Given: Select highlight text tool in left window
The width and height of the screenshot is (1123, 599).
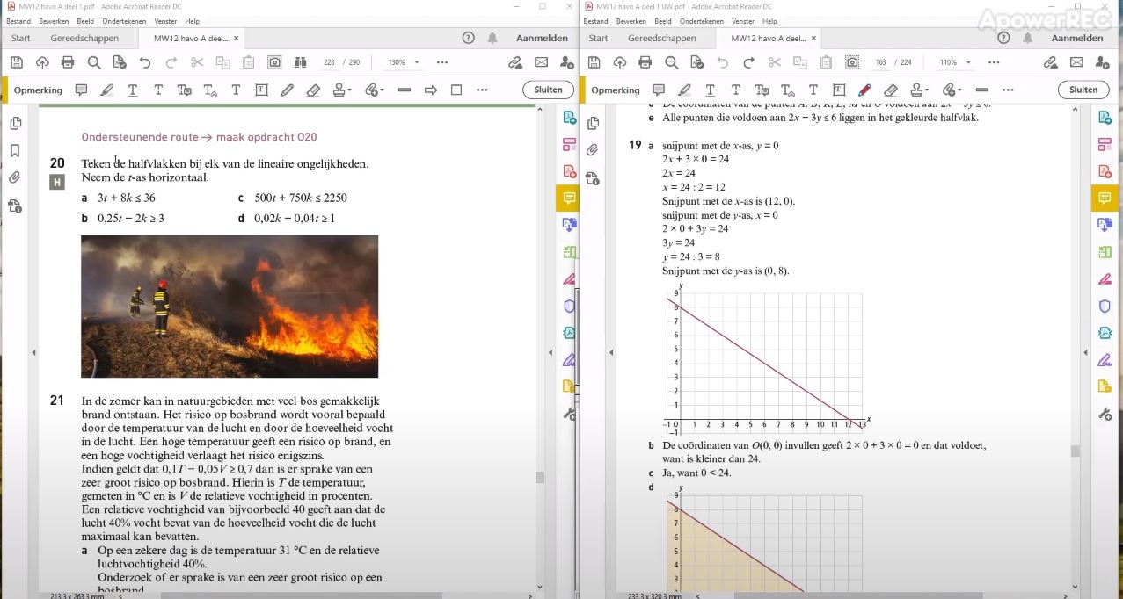Looking at the screenshot, I should [107, 90].
